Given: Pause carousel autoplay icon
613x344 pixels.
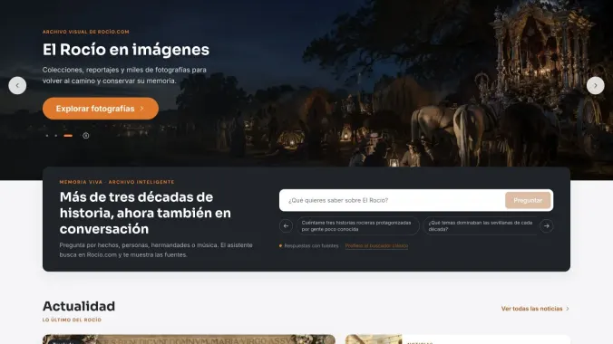Looking at the screenshot, I should (x=86, y=136).
